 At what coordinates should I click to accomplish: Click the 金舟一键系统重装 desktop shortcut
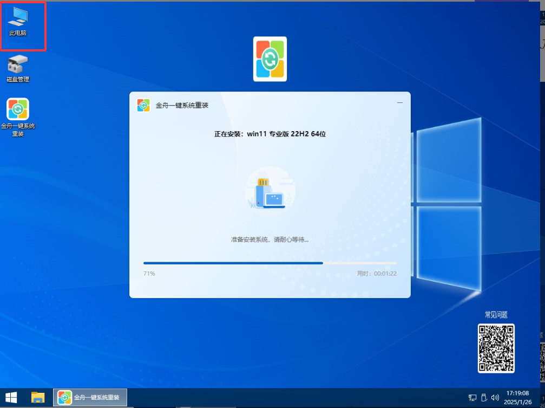click(18, 116)
